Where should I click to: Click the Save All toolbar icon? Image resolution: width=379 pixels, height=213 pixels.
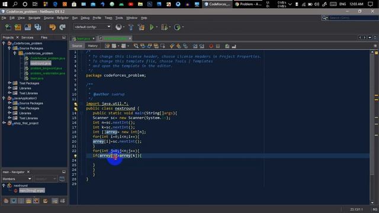38,27
